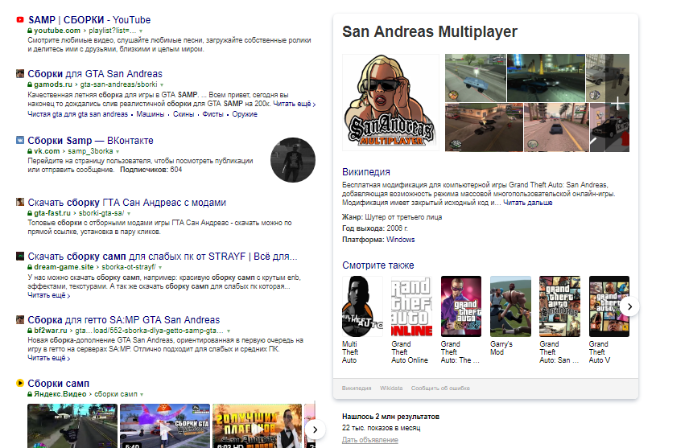This screenshot has height=448, width=689.
Task: Open dropdown arrow after gamods.ru sborki URL
Action: [162, 84]
